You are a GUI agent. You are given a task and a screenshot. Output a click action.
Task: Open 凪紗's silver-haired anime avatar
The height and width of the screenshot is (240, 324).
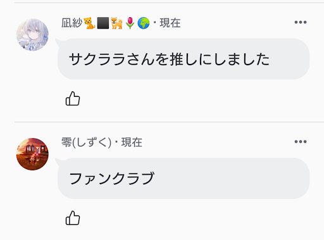click(32, 35)
